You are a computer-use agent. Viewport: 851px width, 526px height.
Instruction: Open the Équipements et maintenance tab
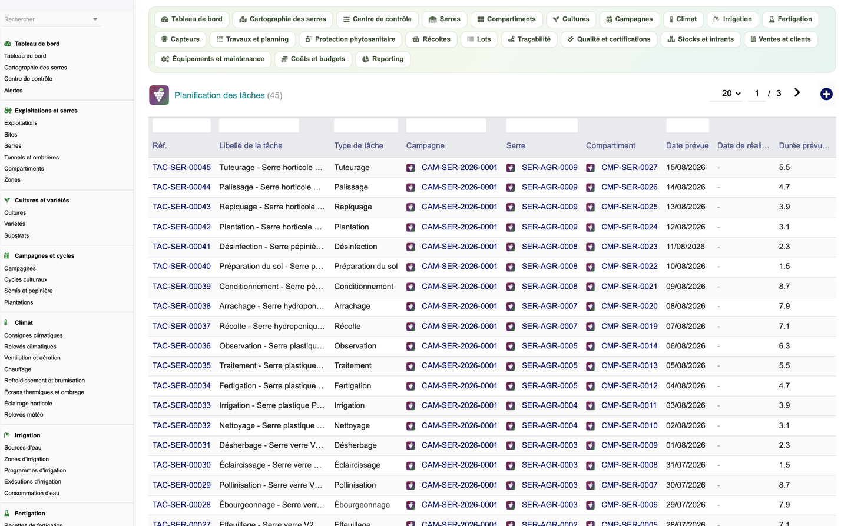[213, 59]
